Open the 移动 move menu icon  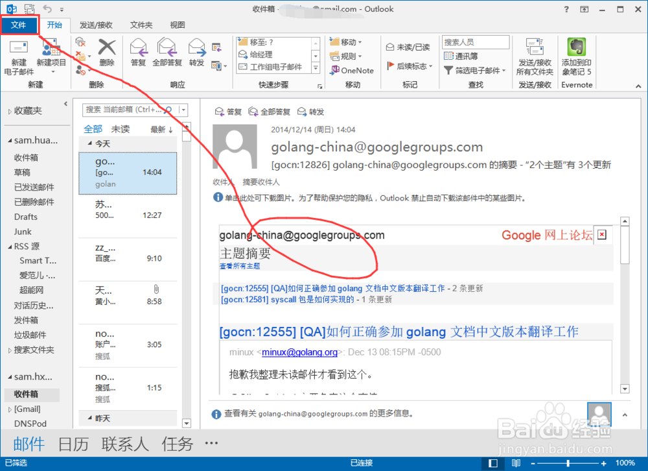pos(345,42)
